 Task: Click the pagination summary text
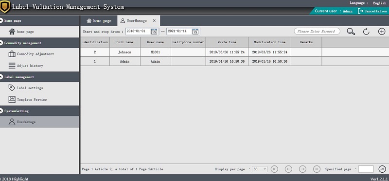tap(123, 169)
